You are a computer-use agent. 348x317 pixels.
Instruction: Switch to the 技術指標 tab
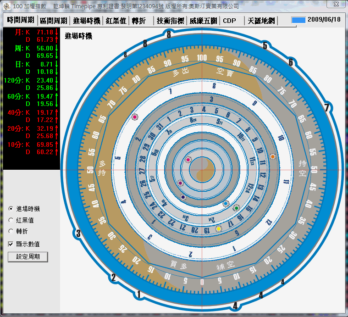pos(170,21)
